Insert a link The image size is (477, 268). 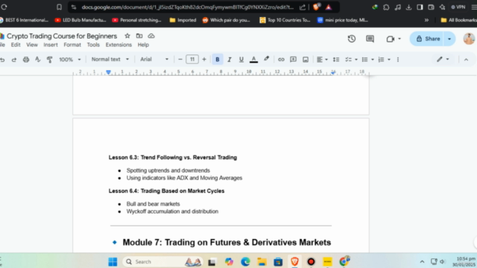point(281,60)
